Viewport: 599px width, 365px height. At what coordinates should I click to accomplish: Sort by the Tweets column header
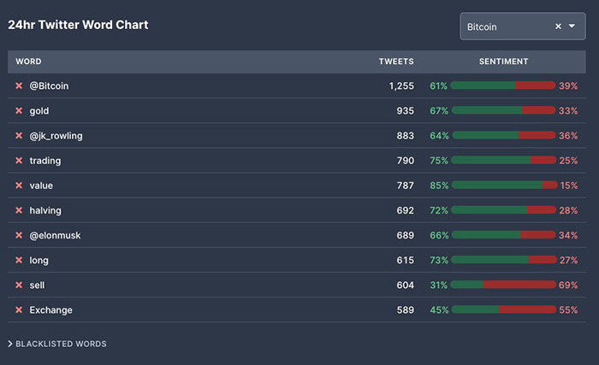pyautogui.click(x=396, y=62)
